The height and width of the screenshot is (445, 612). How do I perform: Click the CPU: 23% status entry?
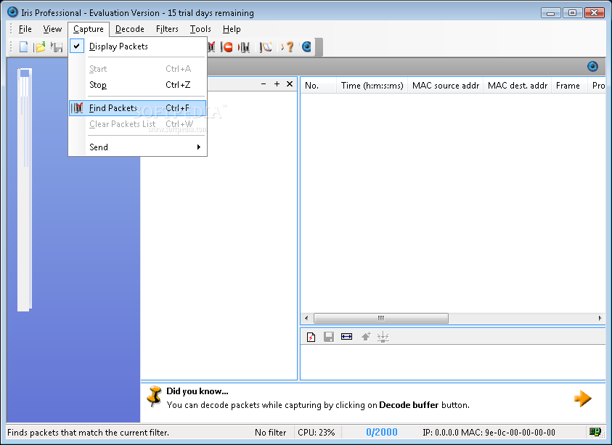316,433
